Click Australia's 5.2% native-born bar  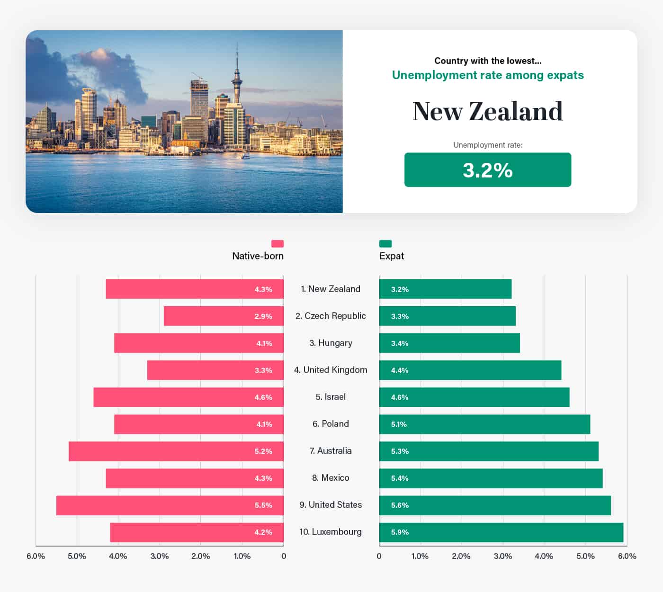tap(176, 451)
